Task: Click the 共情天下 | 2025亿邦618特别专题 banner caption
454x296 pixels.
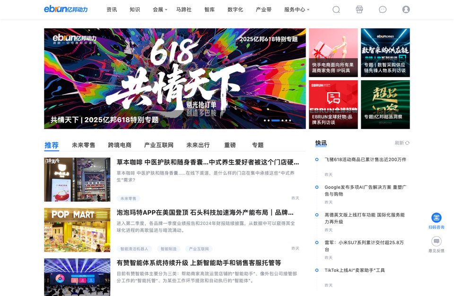Action: point(105,119)
